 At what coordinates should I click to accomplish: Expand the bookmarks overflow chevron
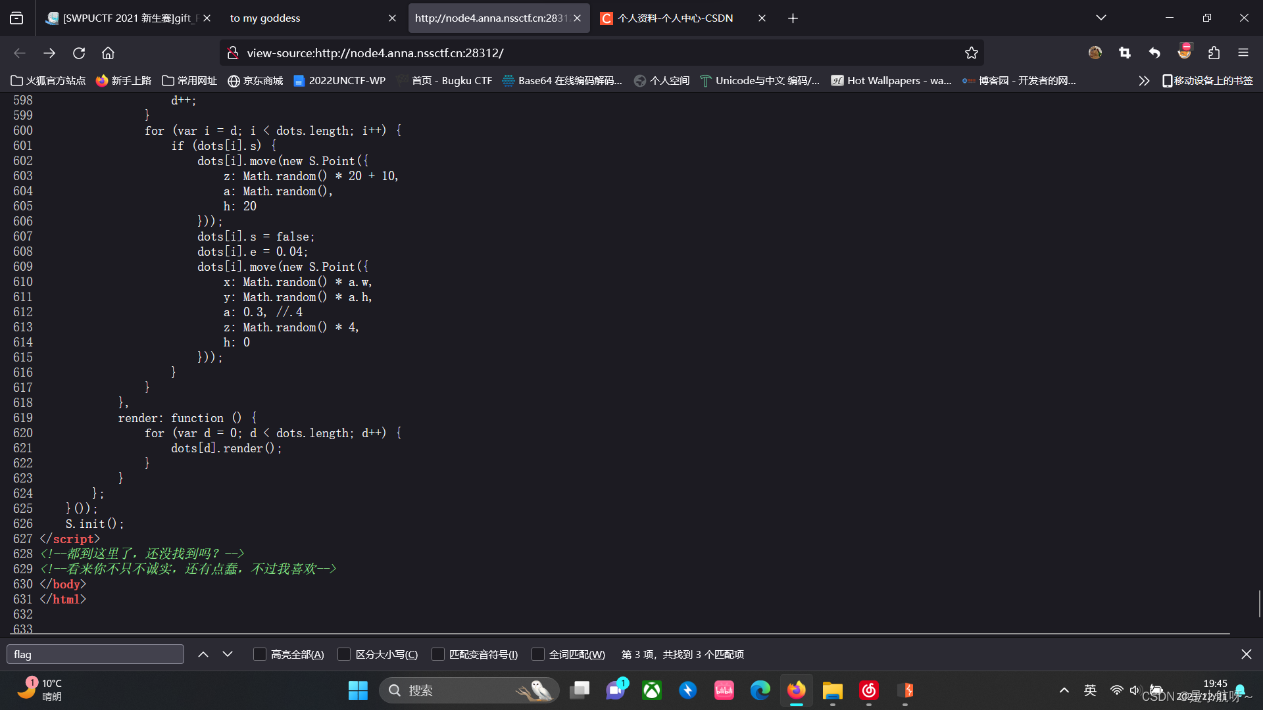pos(1144,80)
